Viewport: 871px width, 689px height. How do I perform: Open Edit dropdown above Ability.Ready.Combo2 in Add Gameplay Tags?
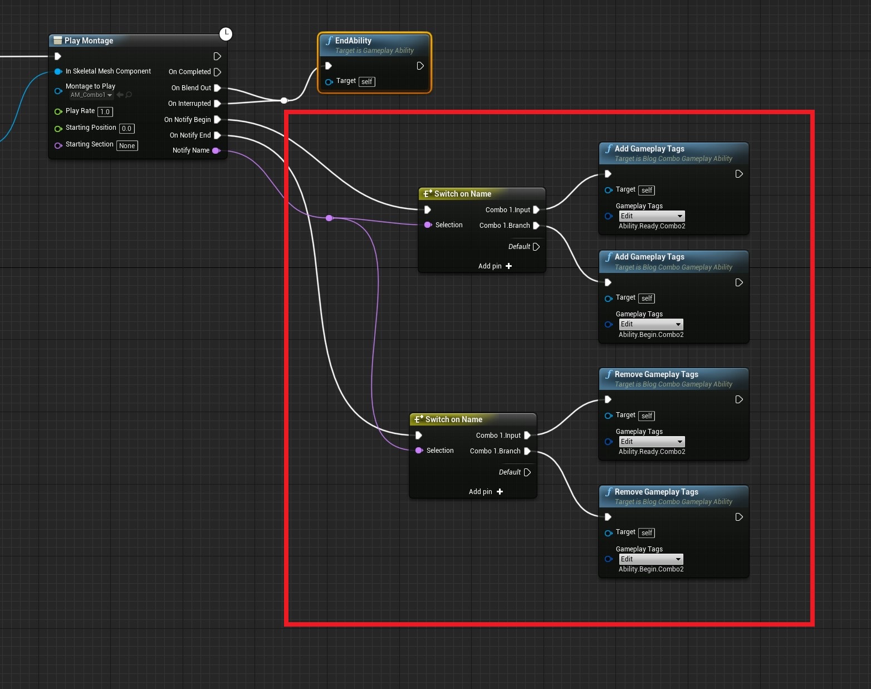point(652,216)
